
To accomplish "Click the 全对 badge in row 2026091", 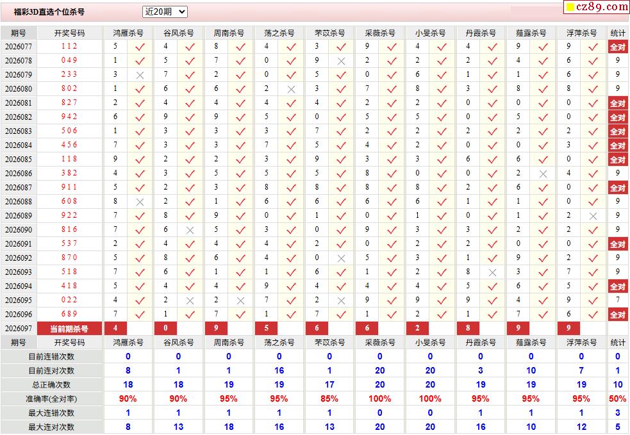I will [x=617, y=244].
